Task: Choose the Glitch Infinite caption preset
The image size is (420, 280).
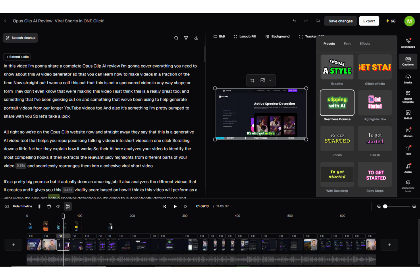Action: (375, 70)
